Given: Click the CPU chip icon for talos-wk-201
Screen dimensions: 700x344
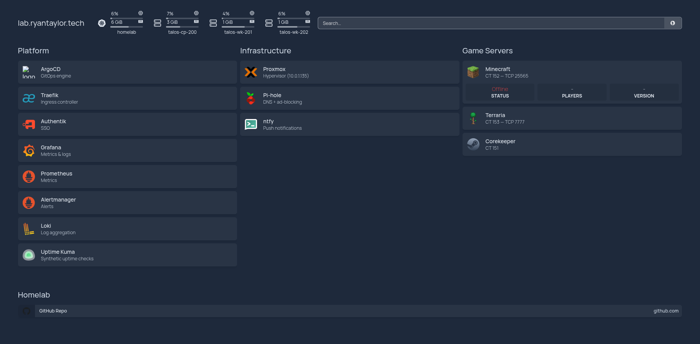Looking at the screenshot, I should (252, 13).
